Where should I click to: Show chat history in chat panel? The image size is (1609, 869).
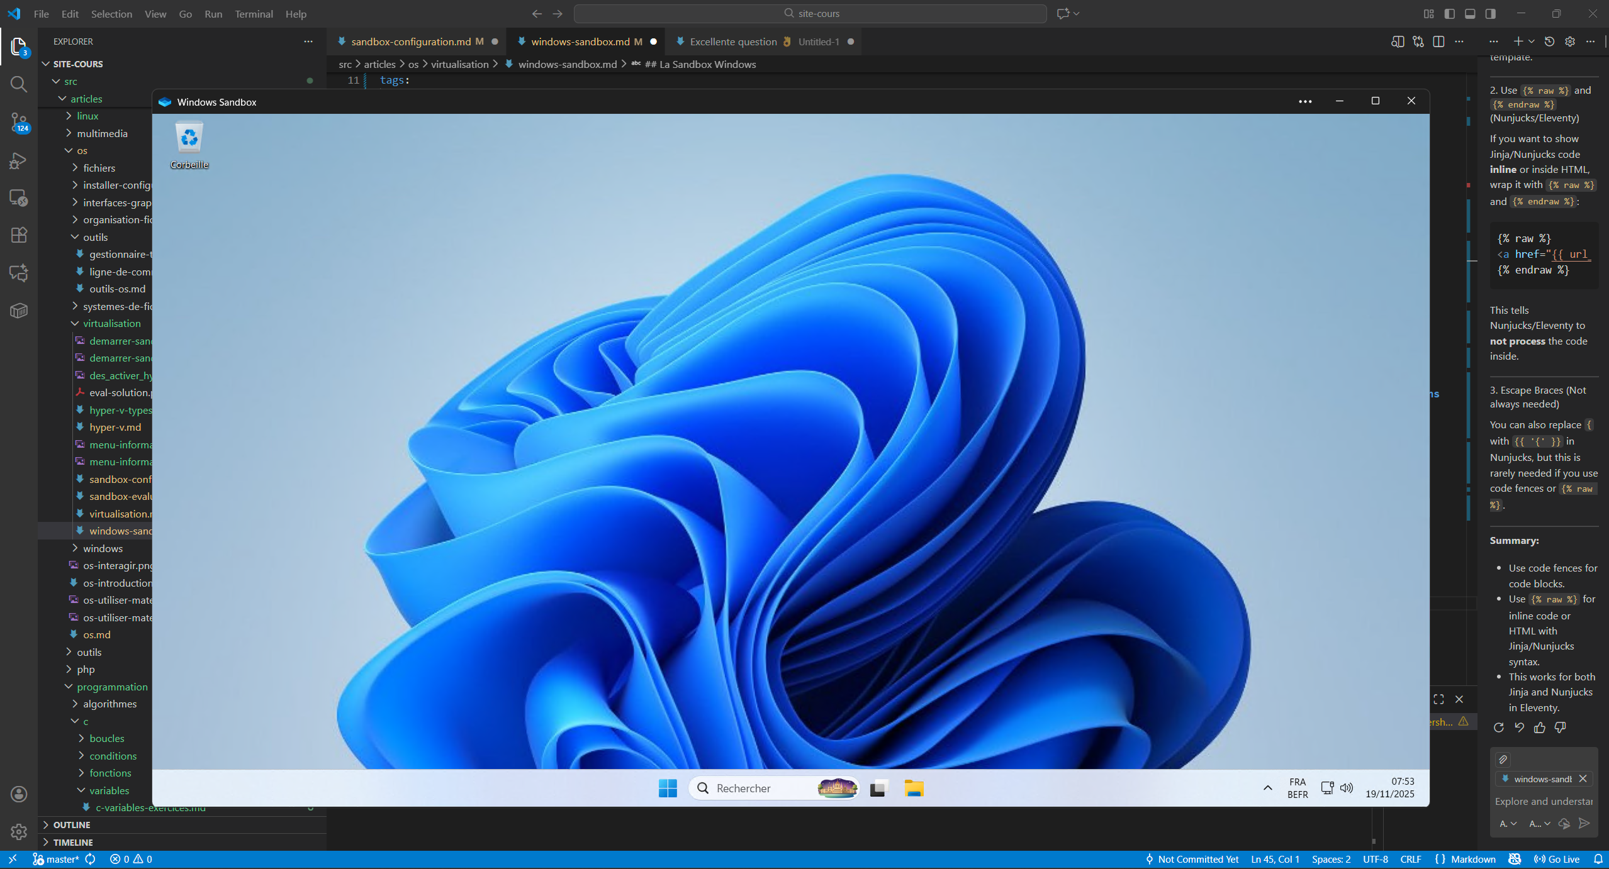point(1550,42)
